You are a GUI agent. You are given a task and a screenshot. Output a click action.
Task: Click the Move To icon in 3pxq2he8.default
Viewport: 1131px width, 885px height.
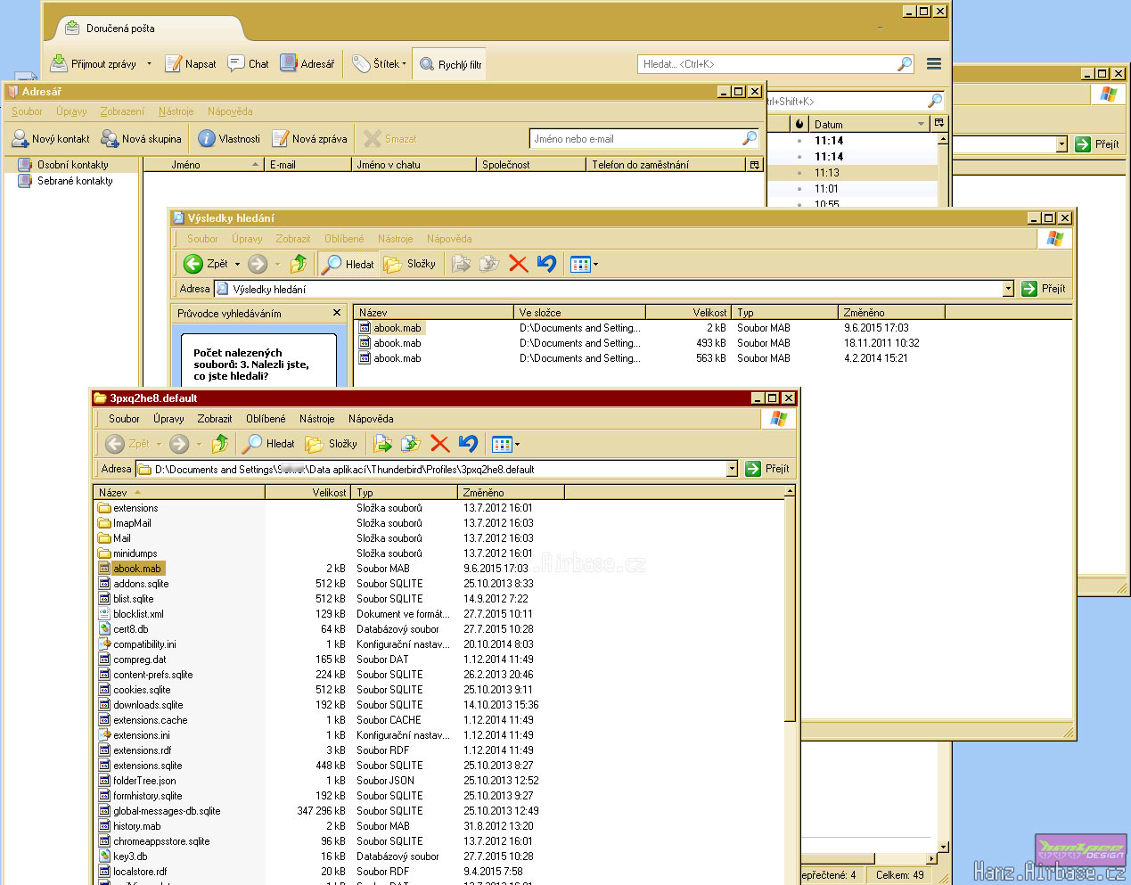click(x=383, y=444)
